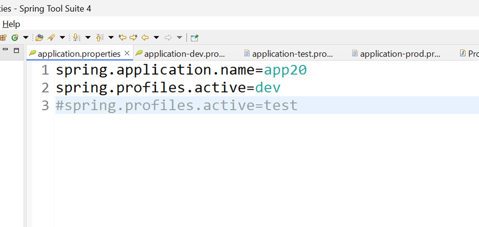Screen dimensions: 479x227
Task: Click the greyed Forward navigation arrow
Action: (x=168, y=38)
